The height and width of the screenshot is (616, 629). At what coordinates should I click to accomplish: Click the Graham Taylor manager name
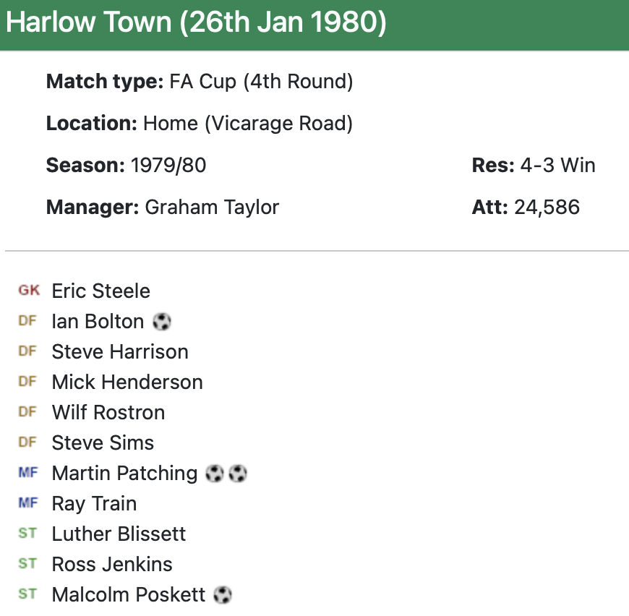(212, 208)
